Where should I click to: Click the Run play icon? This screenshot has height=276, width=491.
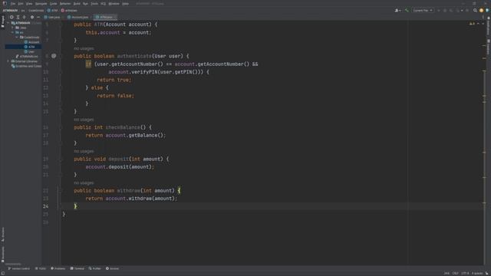click(439, 10)
